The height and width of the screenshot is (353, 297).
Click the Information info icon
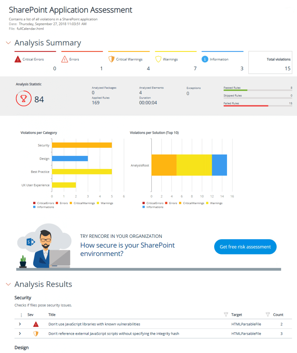pos(205,59)
